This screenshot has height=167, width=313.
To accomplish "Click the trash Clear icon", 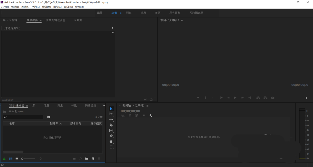I will [99, 159].
